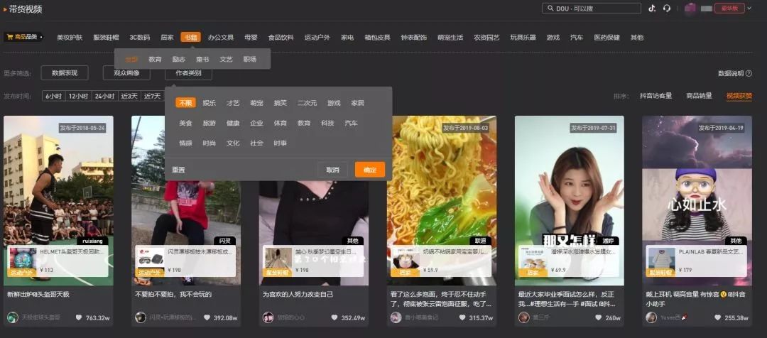Select 钟表配饰 category
Image resolution: width=767 pixels, height=338 pixels.
click(414, 38)
